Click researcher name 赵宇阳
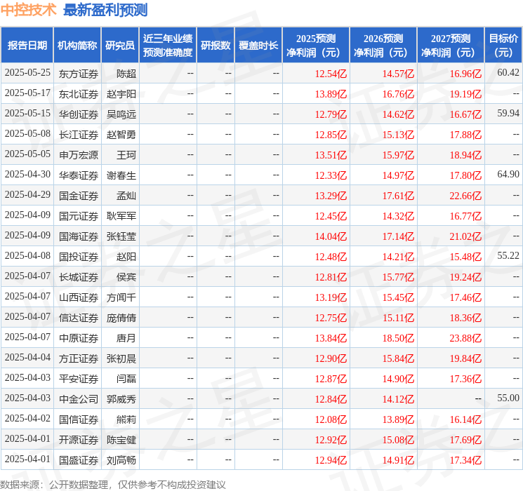523x491 pixels. 121,94
